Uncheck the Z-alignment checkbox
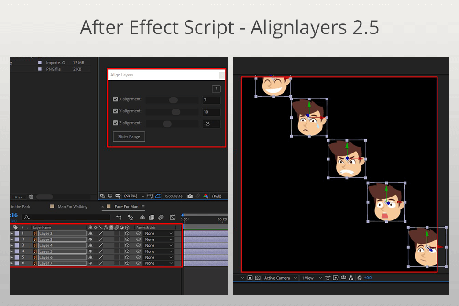The height and width of the screenshot is (306, 459). click(x=115, y=123)
